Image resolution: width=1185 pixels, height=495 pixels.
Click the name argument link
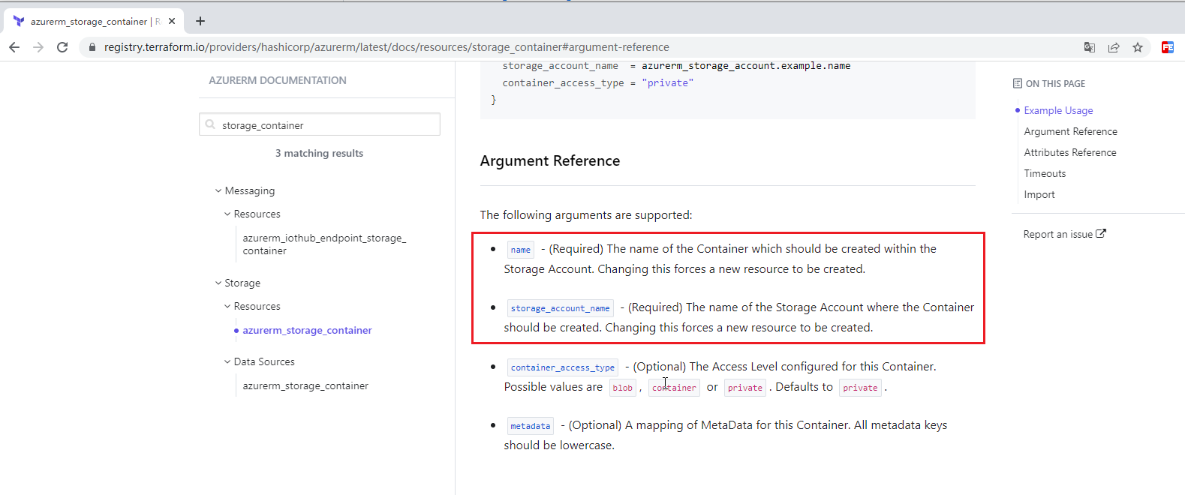[x=521, y=250]
